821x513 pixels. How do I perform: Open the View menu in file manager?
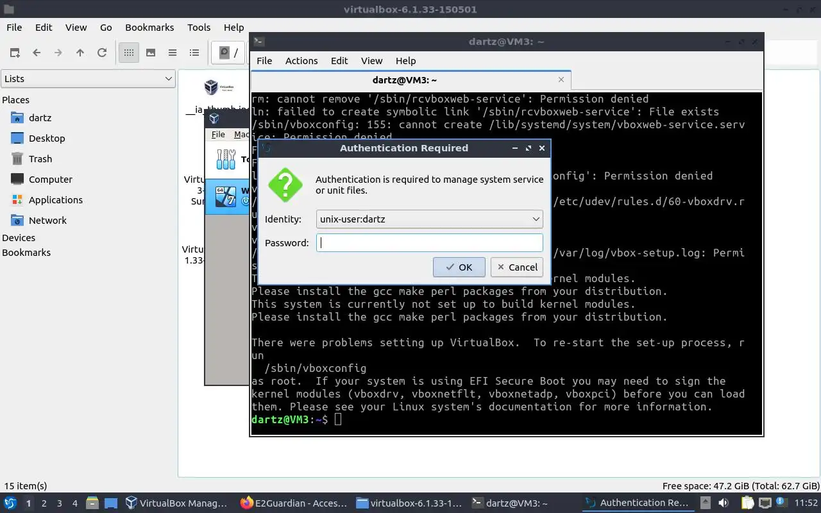pyautogui.click(x=76, y=28)
